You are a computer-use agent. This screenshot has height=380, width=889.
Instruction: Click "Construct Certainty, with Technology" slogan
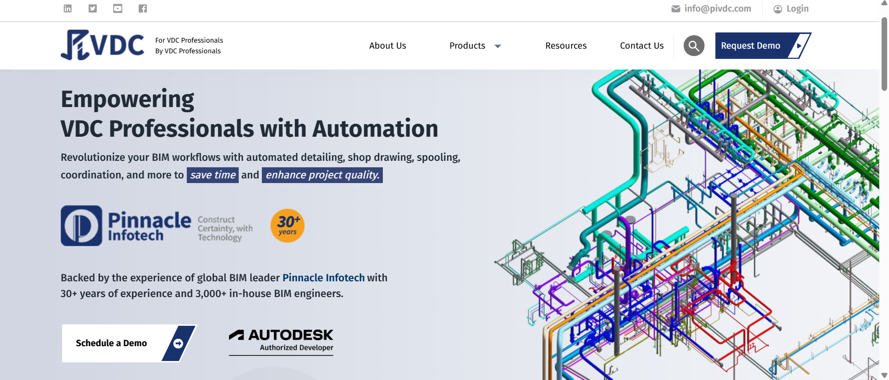tap(225, 228)
